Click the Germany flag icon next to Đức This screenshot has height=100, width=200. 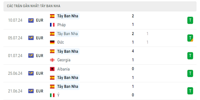52,42
